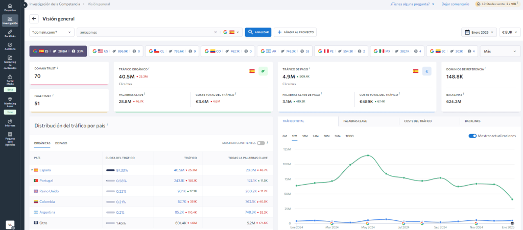Open España country link

click(x=45, y=170)
